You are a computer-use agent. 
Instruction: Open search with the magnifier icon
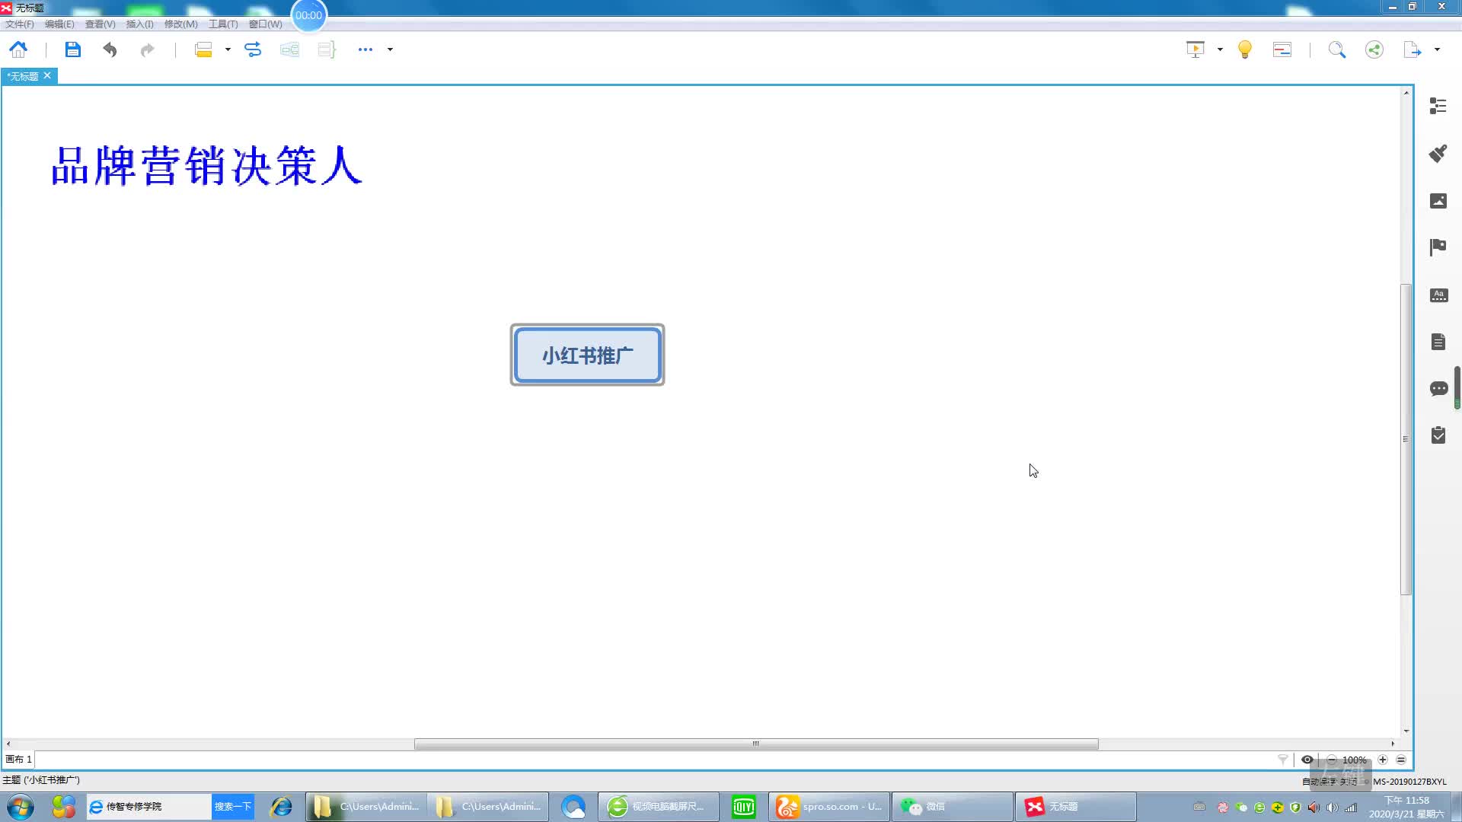point(1337,49)
